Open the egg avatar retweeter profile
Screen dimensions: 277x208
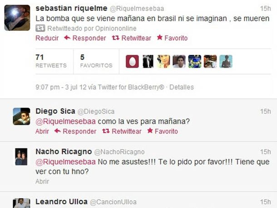click(x=132, y=61)
